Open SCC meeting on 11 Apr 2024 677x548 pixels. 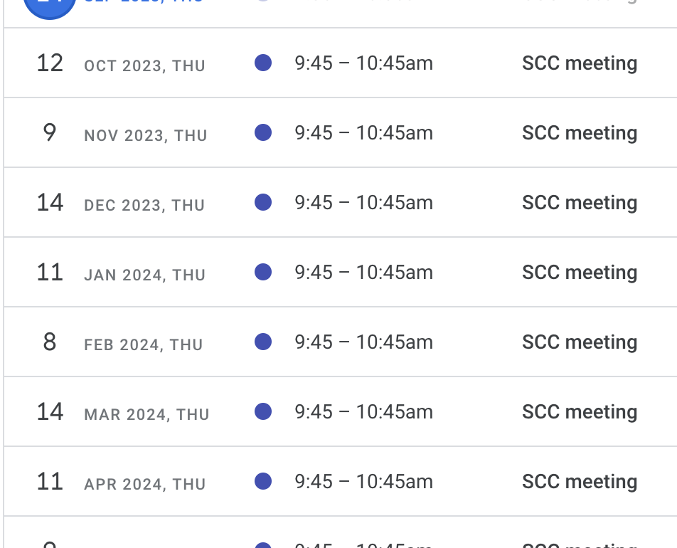pyautogui.click(x=580, y=481)
